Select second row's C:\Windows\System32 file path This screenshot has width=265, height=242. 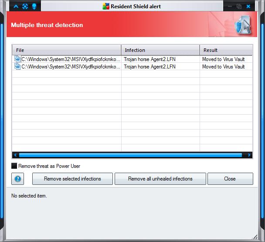tap(71, 67)
